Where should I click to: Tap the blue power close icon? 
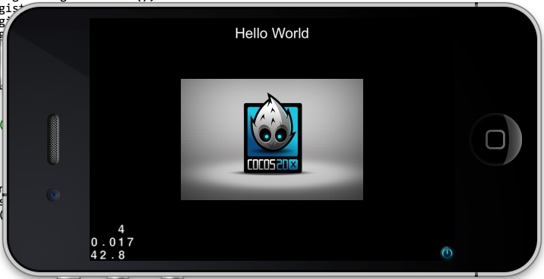(447, 253)
